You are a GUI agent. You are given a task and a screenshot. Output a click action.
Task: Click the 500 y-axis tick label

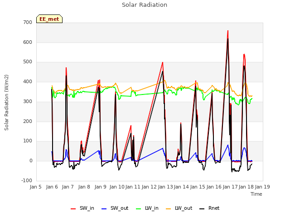pyautogui.click(x=28, y=62)
